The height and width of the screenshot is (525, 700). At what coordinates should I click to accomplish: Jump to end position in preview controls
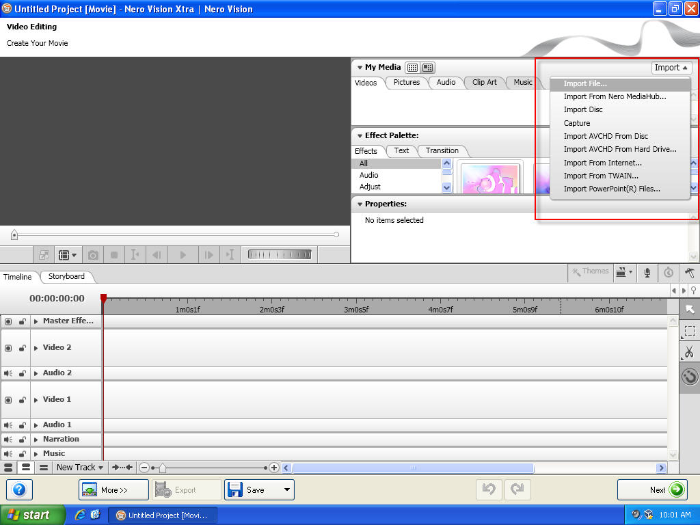(x=230, y=255)
